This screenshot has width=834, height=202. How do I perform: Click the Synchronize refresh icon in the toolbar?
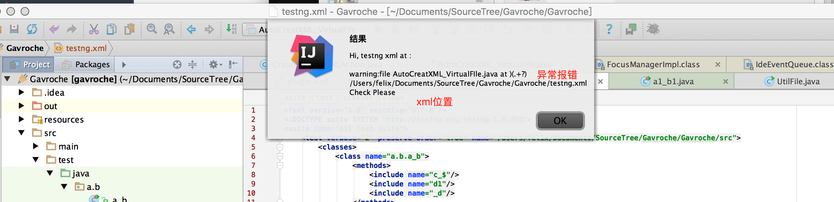(x=32, y=29)
